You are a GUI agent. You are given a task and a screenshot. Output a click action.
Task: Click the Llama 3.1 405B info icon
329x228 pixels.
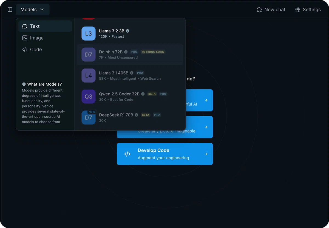click(132, 73)
